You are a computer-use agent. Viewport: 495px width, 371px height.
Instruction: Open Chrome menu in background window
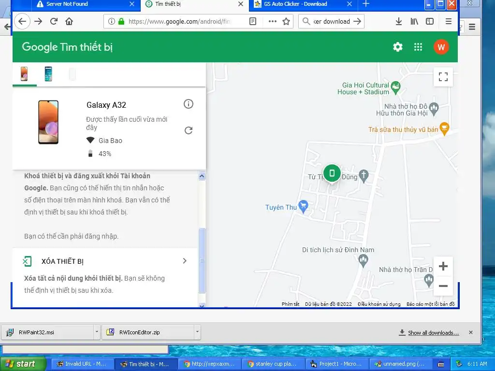472,27
